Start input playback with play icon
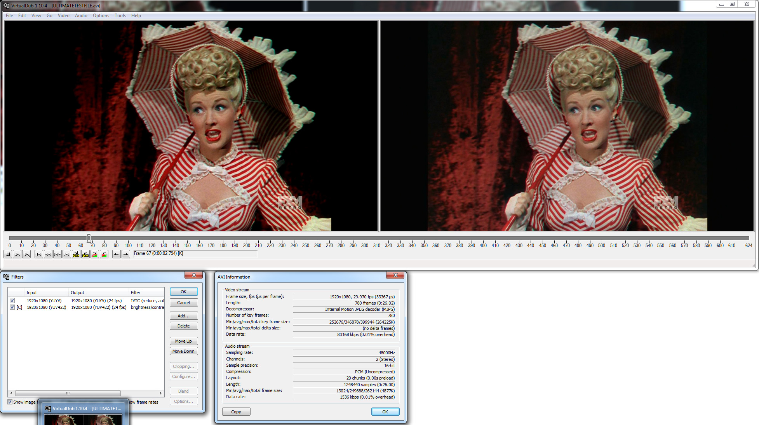759x425 pixels. click(x=17, y=254)
